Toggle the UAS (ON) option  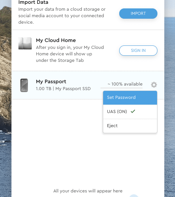click(130, 111)
